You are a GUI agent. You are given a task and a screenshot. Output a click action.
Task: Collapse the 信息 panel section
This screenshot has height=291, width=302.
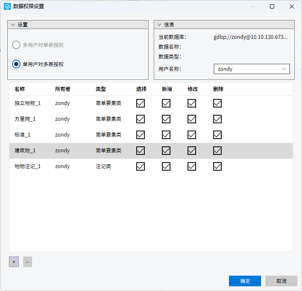pos(159,25)
